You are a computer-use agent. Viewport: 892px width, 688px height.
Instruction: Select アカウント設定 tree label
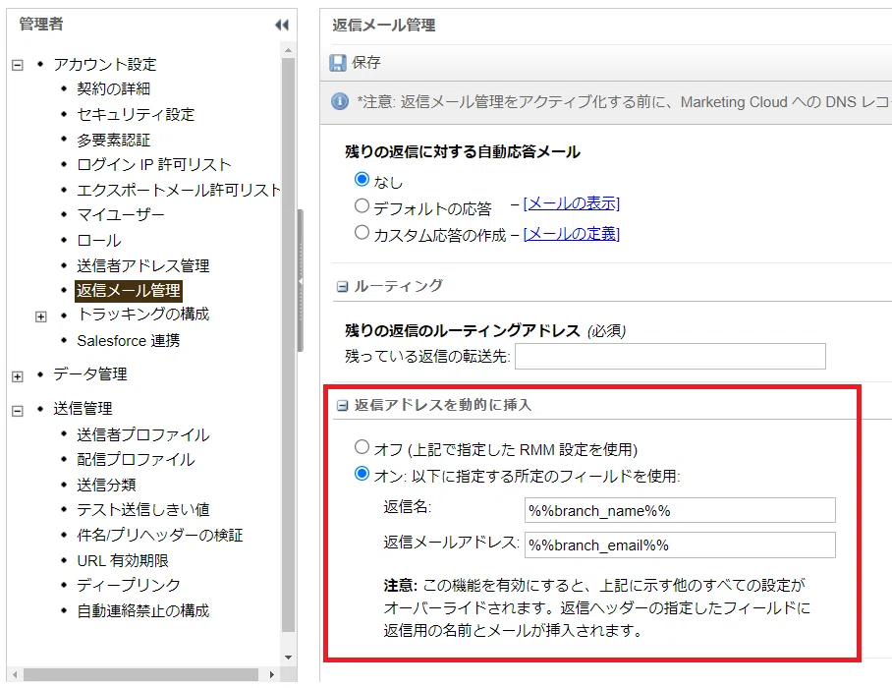click(x=105, y=64)
